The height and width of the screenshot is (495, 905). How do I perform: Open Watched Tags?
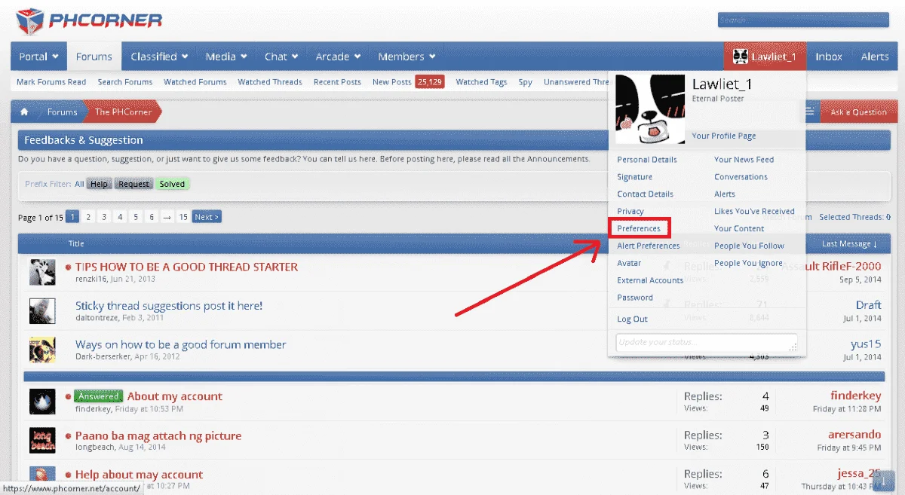(481, 82)
